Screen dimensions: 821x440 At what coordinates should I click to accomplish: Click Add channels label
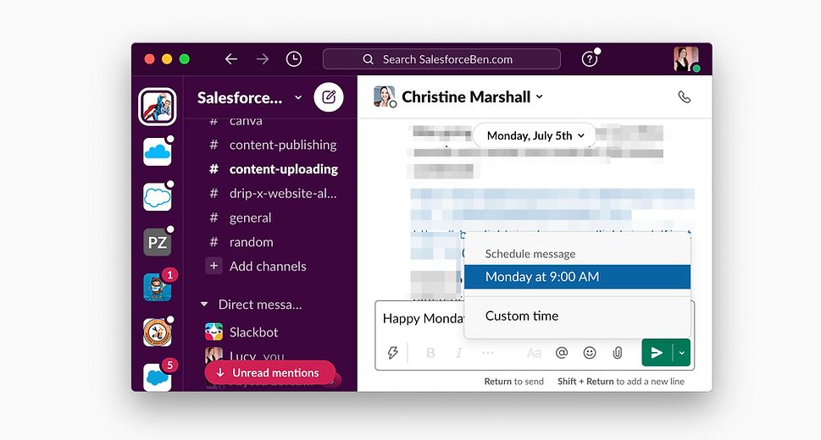268,267
